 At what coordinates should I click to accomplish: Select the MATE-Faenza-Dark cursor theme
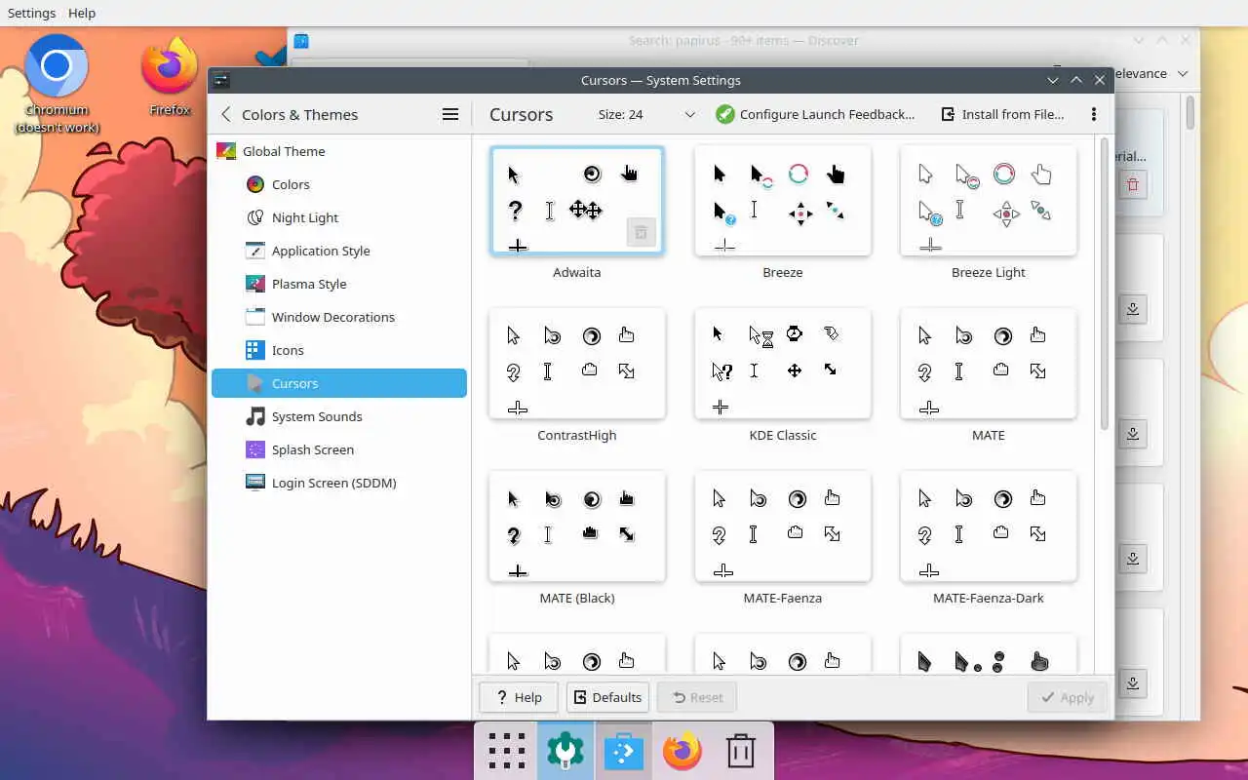(989, 526)
